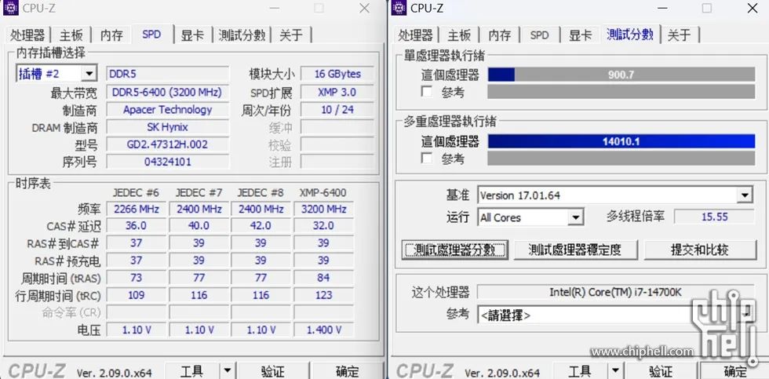Click 最大带宽 field DDR5-6400 (3200 MHz)
769x379 pixels.
(x=168, y=92)
